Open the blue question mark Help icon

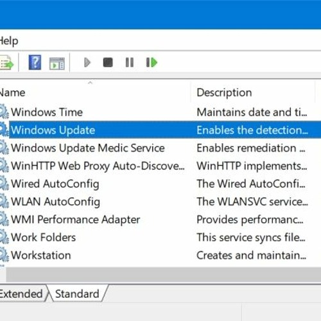tap(35, 62)
